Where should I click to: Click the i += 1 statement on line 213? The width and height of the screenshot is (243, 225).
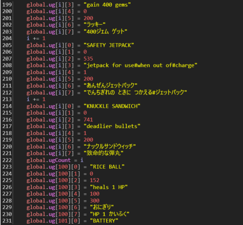(36, 99)
